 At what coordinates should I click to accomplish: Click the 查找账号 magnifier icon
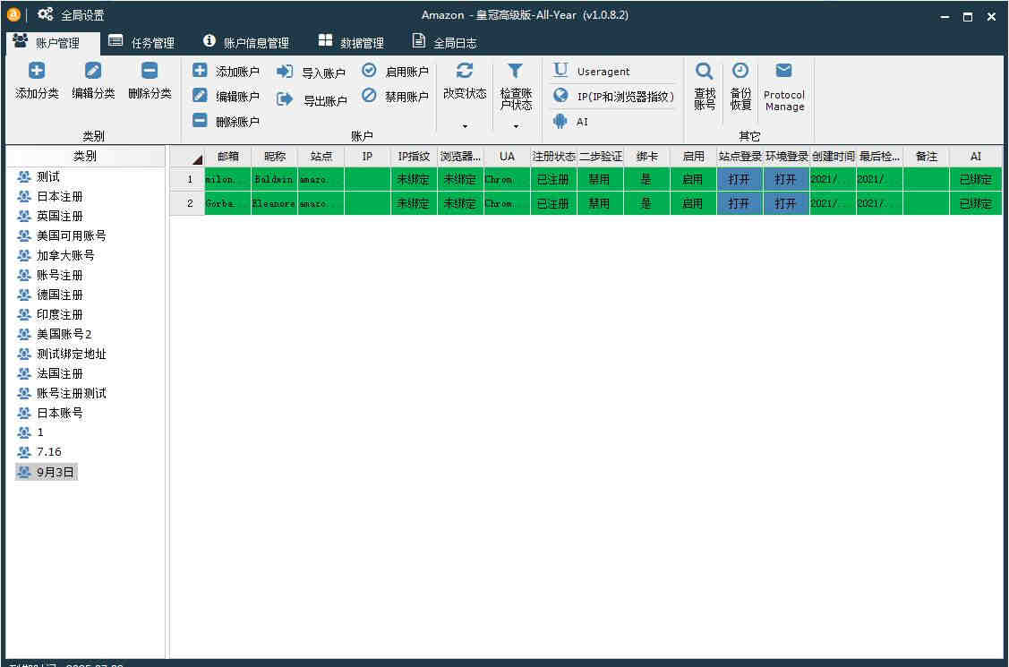(x=704, y=71)
